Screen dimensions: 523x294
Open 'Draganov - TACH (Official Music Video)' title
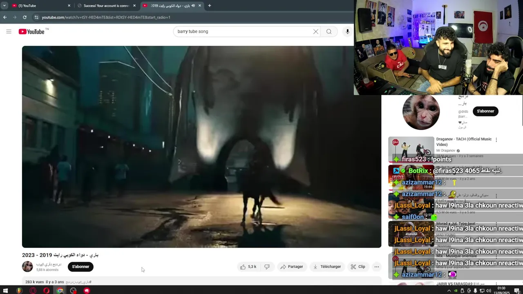tap(464, 142)
